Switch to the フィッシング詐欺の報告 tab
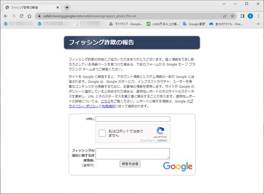Screen dimensions: 264x194 30,7
